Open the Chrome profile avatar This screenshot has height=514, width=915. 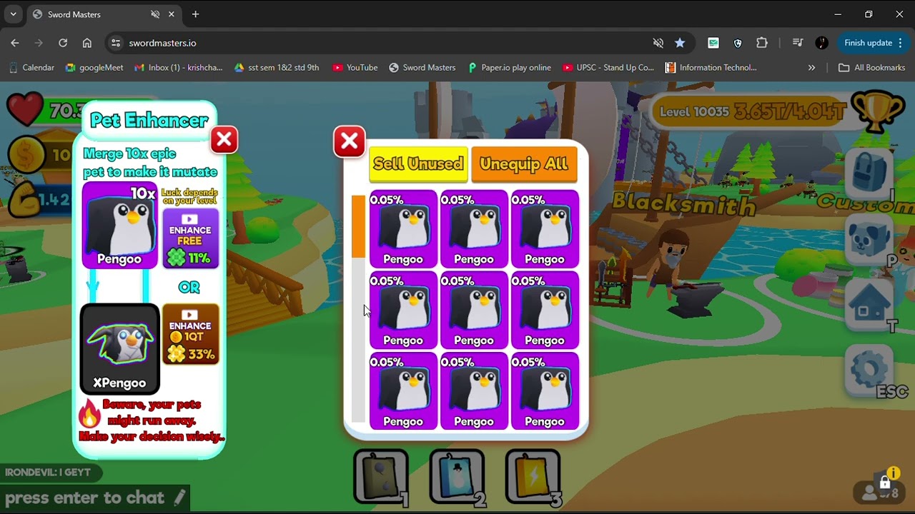[822, 43]
